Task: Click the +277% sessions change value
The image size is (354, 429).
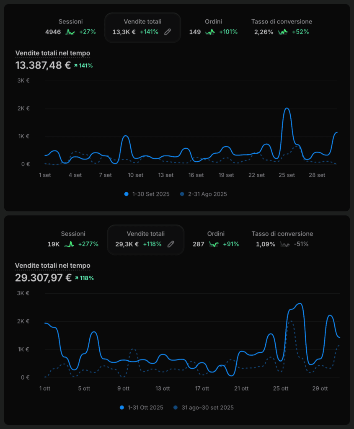Action: [88, 244]
